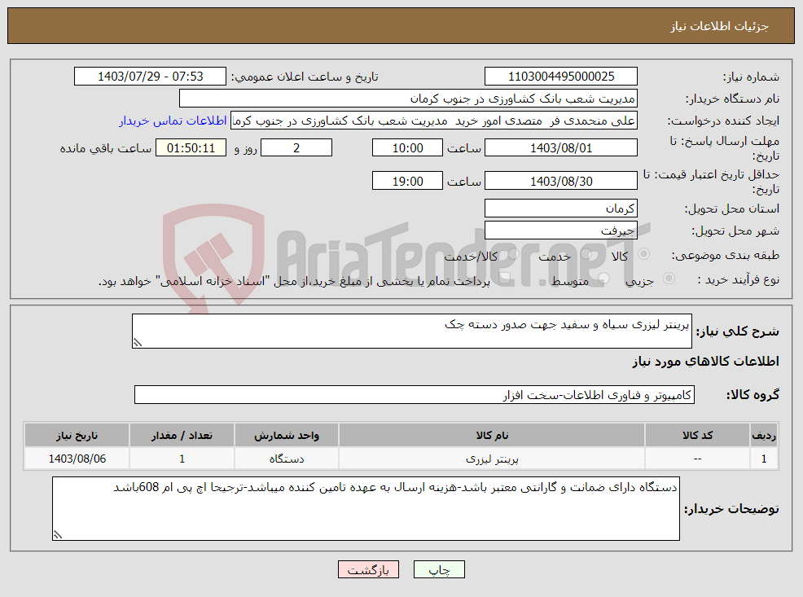
Task: Click the 1403/08/06 need date cell
Action: 77,459
